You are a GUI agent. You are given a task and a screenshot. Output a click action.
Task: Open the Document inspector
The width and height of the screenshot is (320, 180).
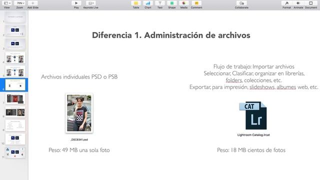coord(311,3)
